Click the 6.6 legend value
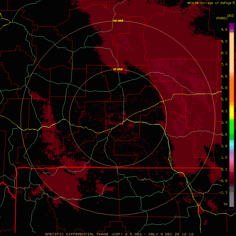 coord(224,76)
